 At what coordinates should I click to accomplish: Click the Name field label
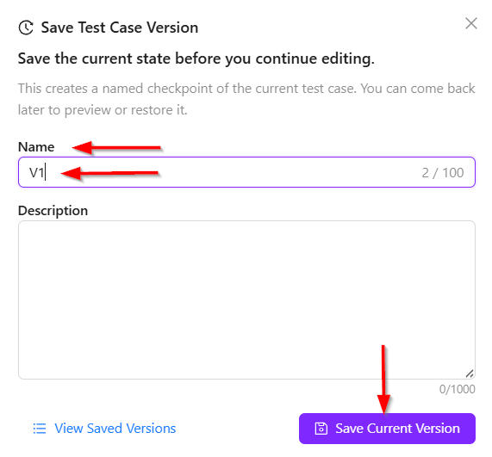(36, 146)
